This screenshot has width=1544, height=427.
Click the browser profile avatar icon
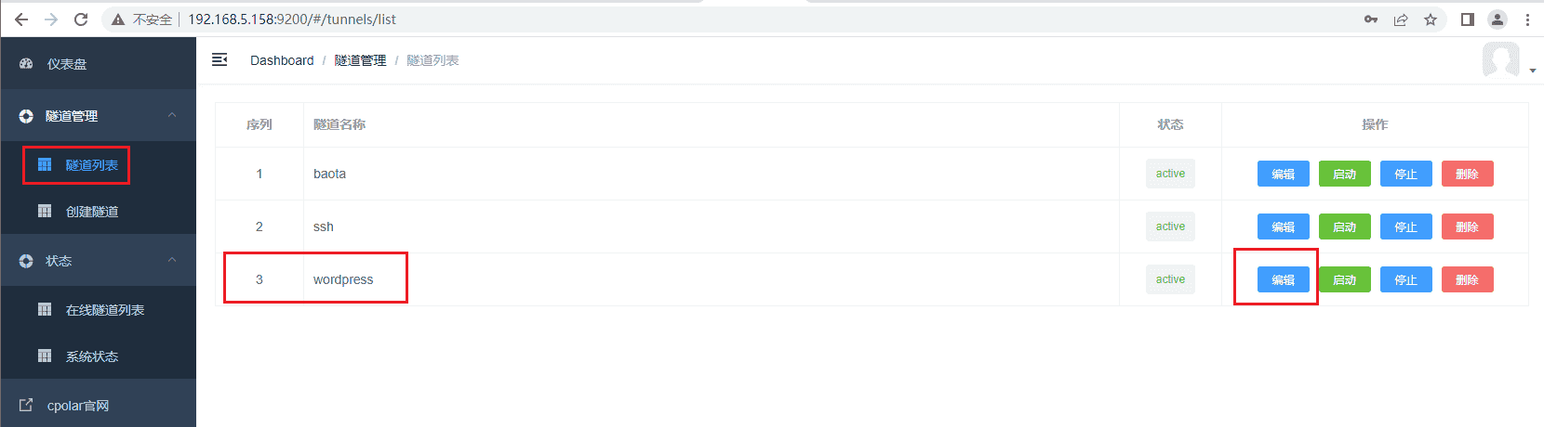coord(1497,19)
